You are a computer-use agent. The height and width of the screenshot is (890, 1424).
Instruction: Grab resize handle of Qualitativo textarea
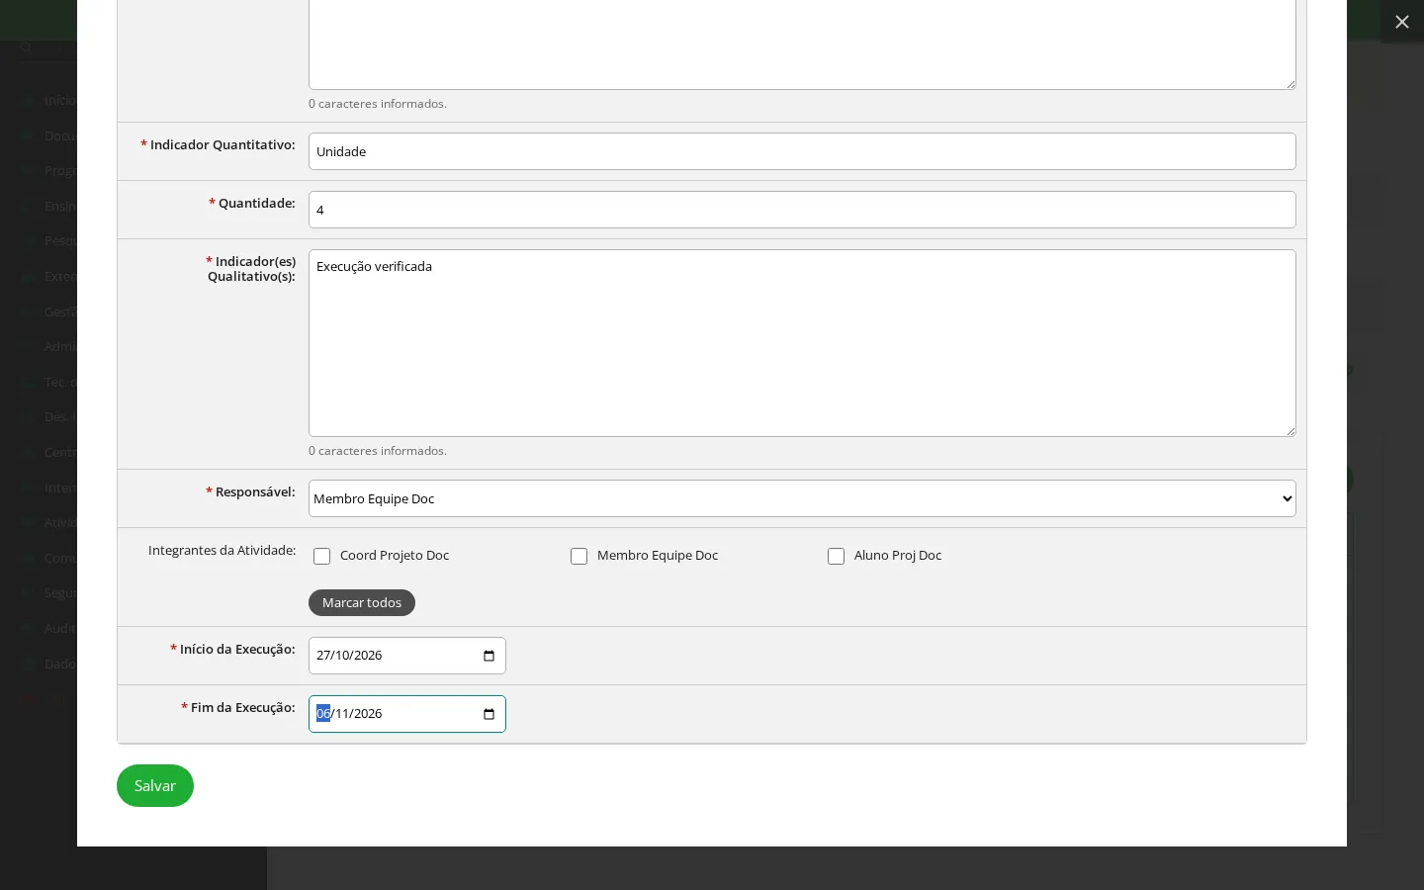point(1290,431)
